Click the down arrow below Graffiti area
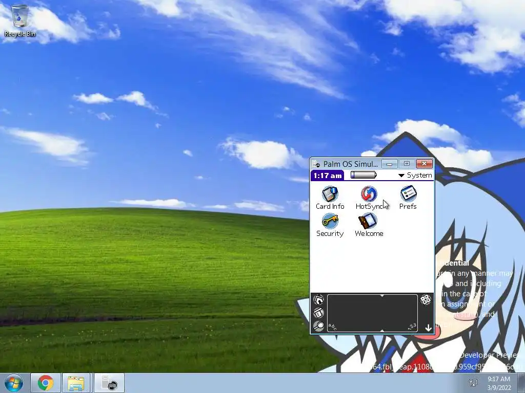 coord(428,328)
